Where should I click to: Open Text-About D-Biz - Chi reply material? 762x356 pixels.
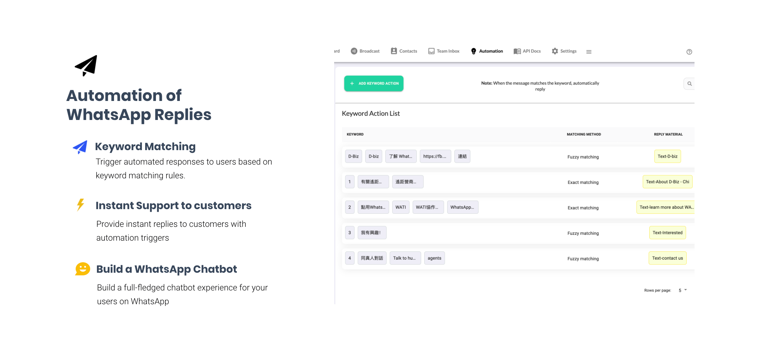[668, 182]
